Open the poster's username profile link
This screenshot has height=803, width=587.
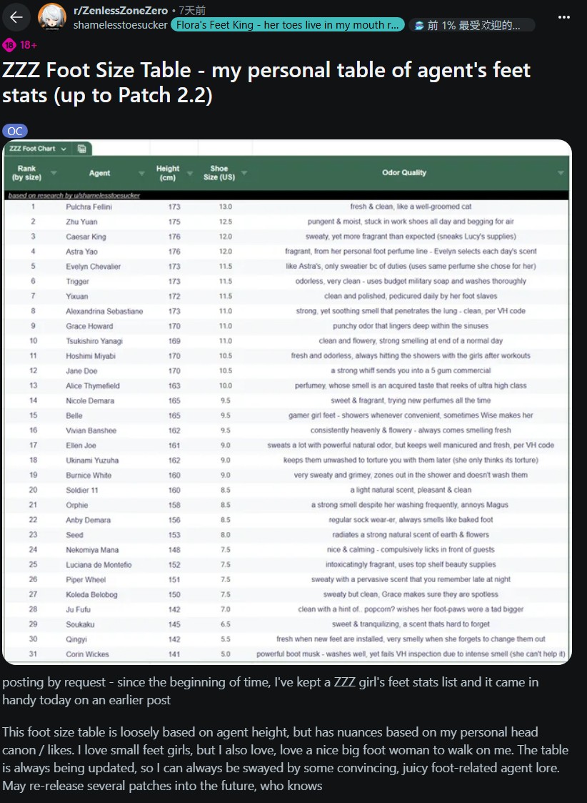pos(121,25)
